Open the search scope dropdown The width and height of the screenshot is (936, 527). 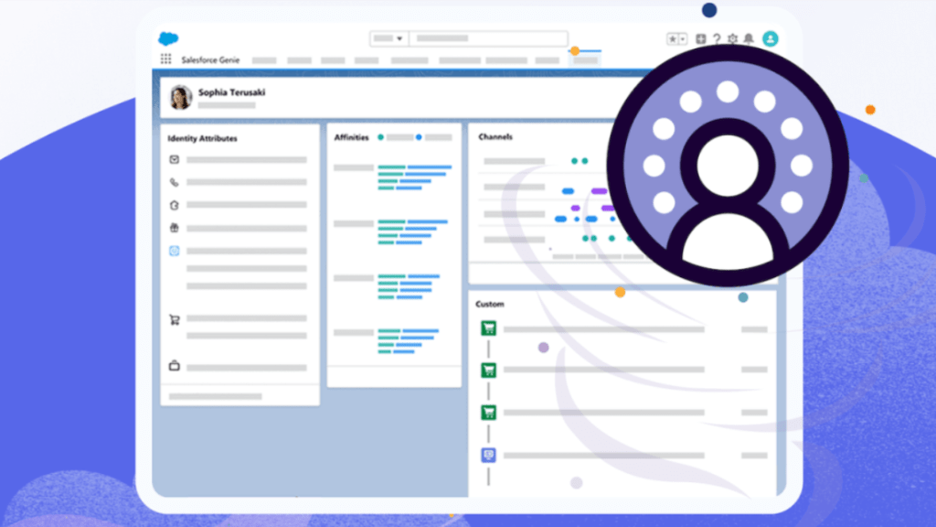pyautogui.click(x=388, y=38)
